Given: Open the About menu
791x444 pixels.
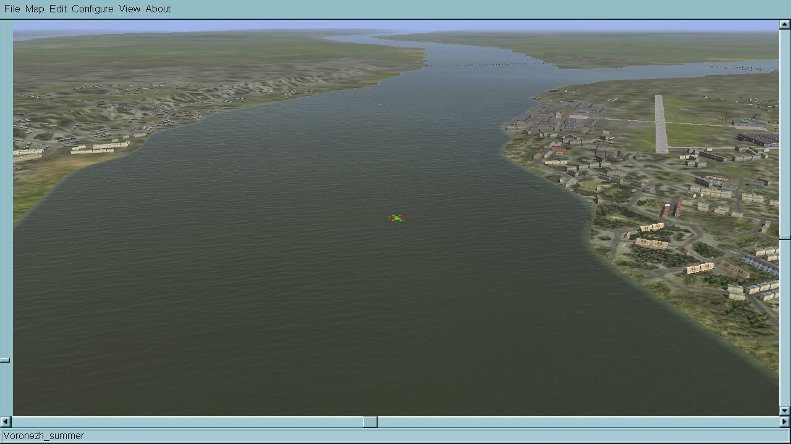Looking at the screenshot, I should coord(158,9).
